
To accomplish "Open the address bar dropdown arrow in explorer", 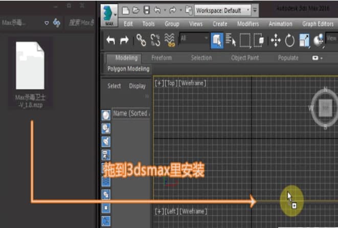I will click(x=47, y=23).
